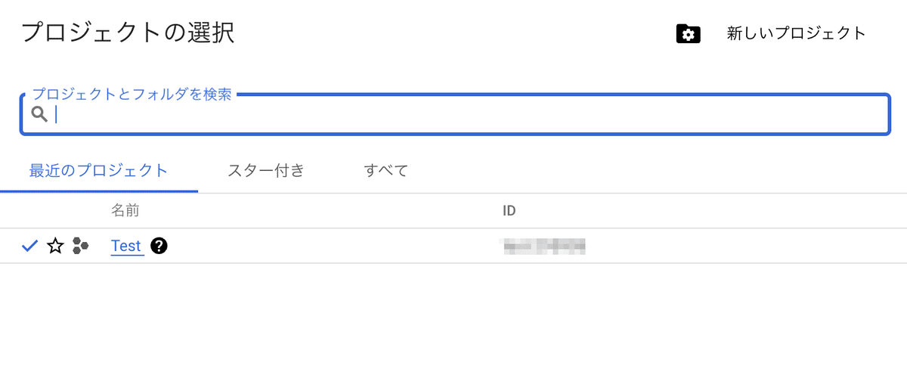Click the blank area below the project list
The image size is (907, 372).
coord(453,318)
